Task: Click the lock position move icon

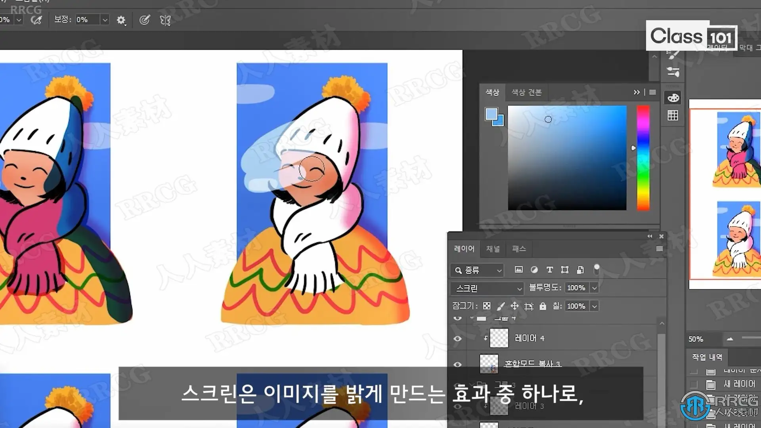Action: 514,306
